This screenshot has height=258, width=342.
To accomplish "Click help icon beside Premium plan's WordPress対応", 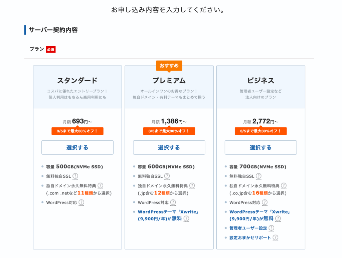I will click(x=173, y=202).
